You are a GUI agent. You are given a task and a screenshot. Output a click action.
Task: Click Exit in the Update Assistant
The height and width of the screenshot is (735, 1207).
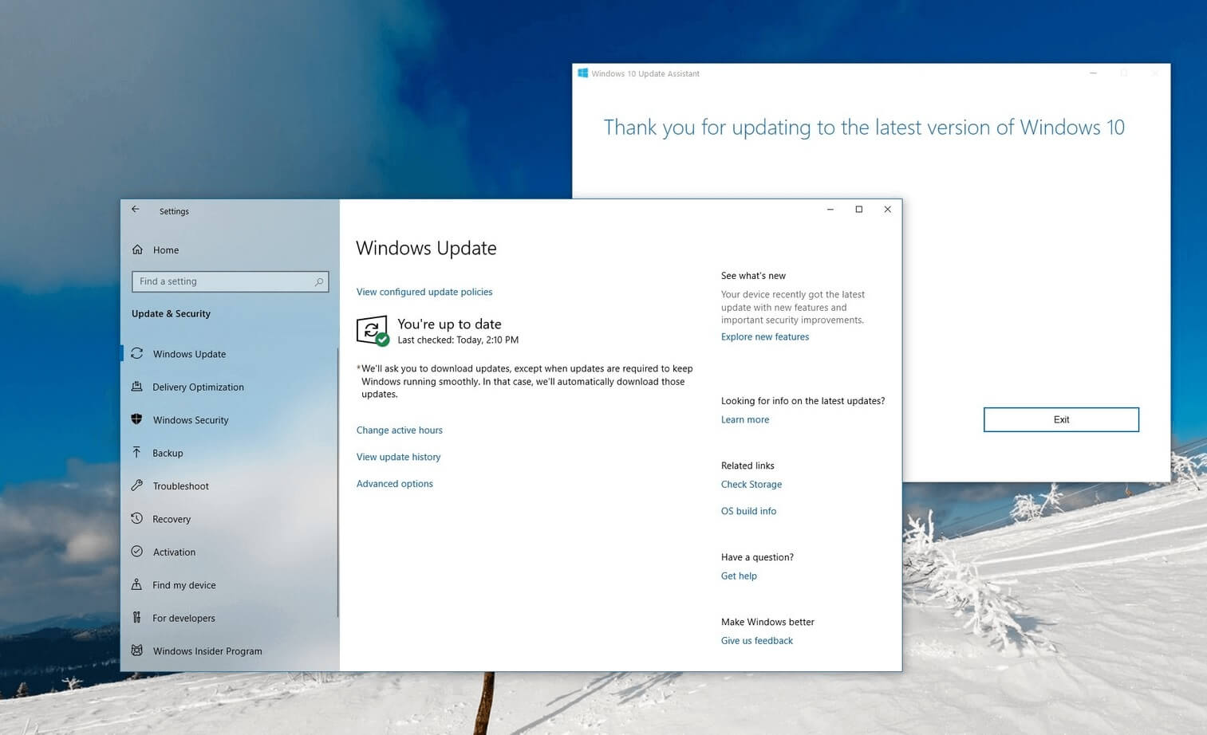1061,419
